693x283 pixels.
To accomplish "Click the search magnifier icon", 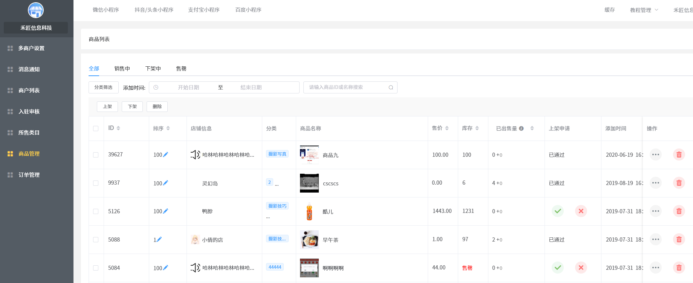I will pos(391,87).
